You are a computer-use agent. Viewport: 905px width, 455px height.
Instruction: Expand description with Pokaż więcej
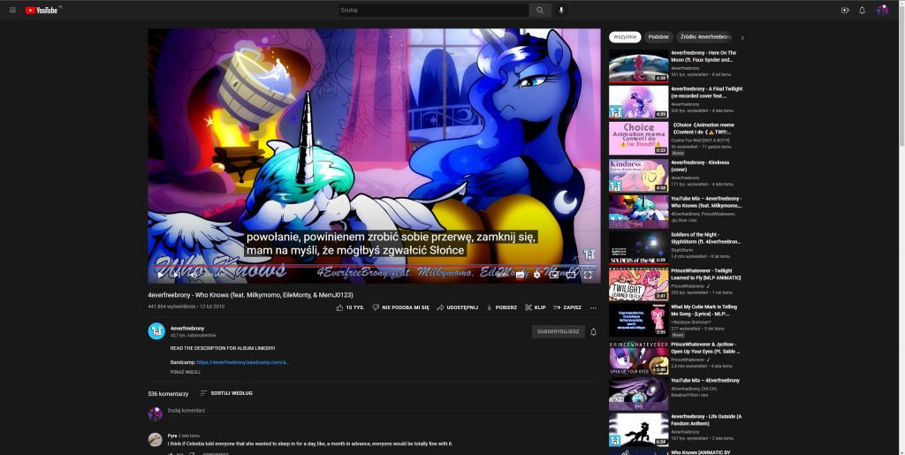pos(185,372)
